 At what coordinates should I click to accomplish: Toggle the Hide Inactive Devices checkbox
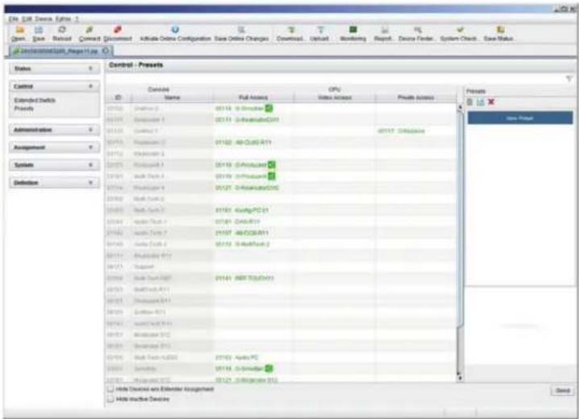[x=110, y=399]
